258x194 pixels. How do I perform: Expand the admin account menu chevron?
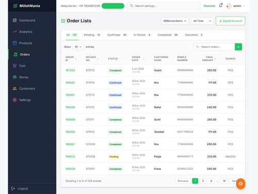244,6
